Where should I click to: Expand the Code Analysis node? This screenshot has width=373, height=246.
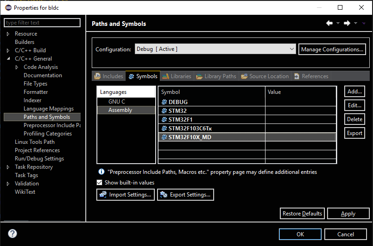click(x=17, y=67)
